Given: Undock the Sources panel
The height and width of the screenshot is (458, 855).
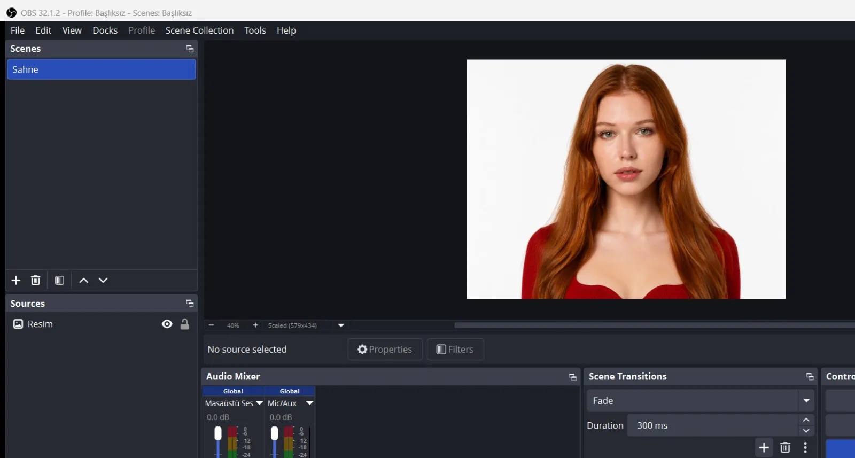Looking at the screenshot, I should [190, 303].
